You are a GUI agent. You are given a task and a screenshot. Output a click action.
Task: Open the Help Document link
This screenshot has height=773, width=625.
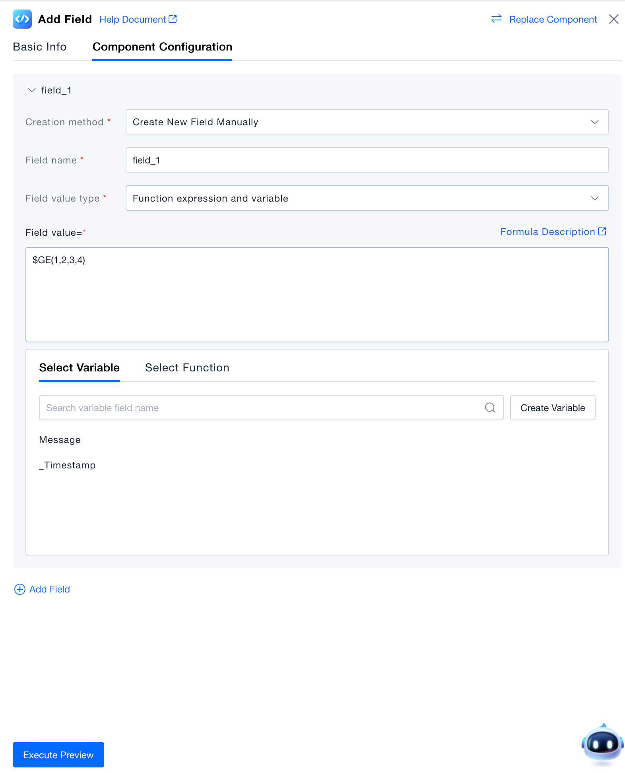click(138, 19)
